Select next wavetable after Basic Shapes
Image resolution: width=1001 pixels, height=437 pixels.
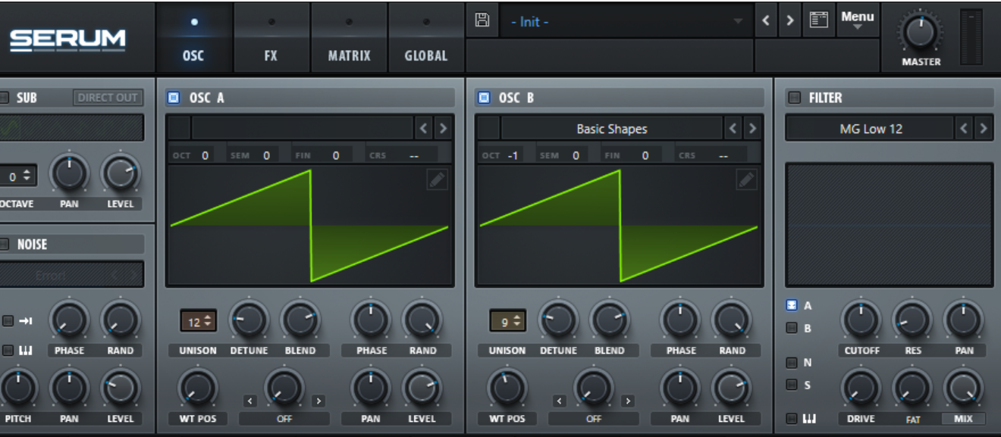pyautogui.click(x=752, y=129)
